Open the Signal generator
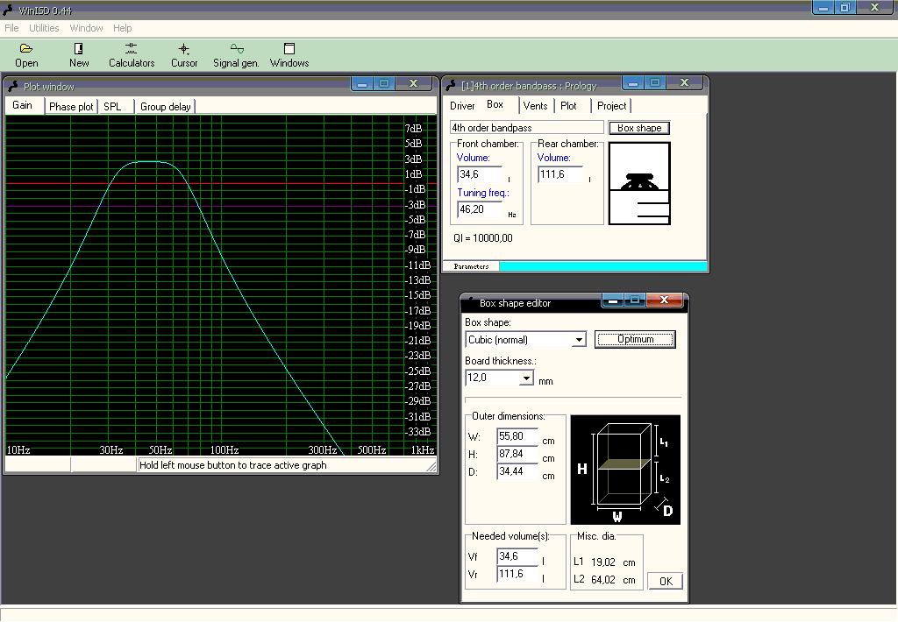Image resolution: width=898 pixels, height=622 pixels. pos(236,49)
